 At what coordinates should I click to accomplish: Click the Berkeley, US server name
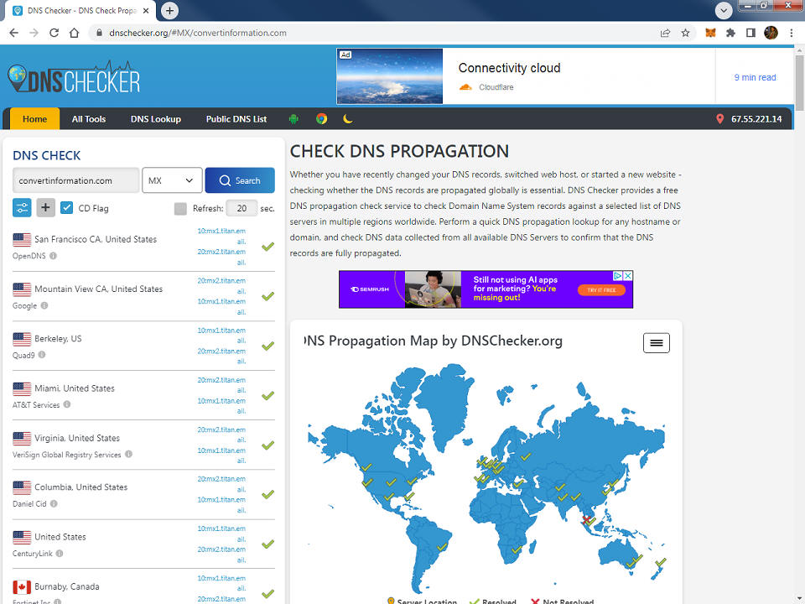pyautogui.click(x=58, y=338)
